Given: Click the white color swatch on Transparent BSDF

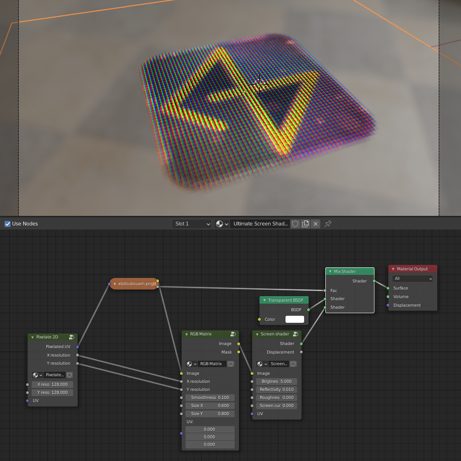Looking at the screenshot, I should point(295,319).
